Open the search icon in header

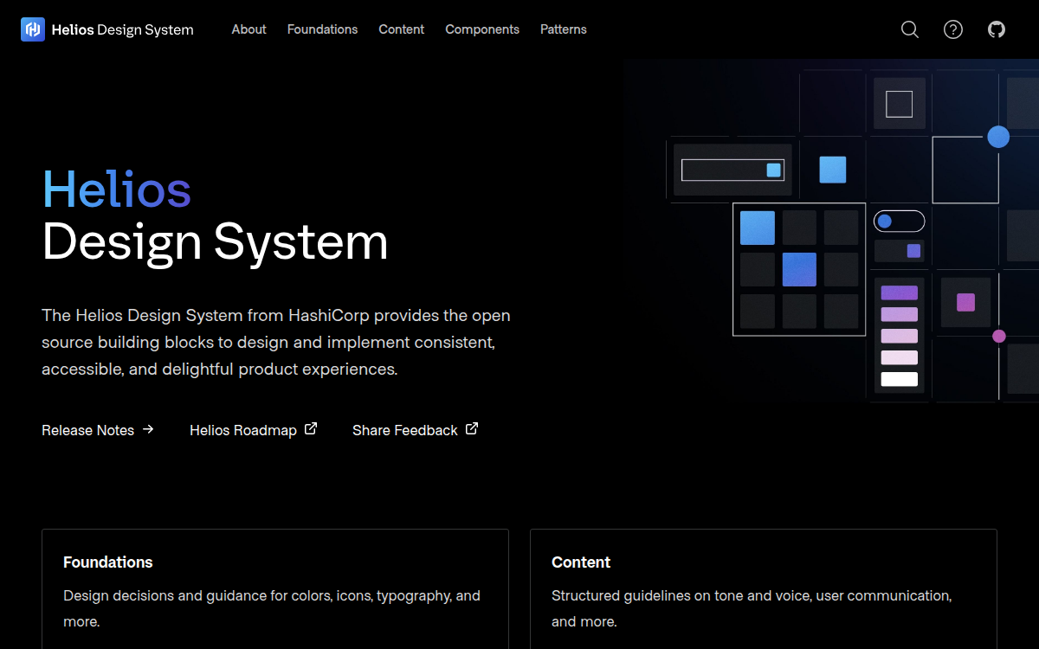(x=910, y=29)
